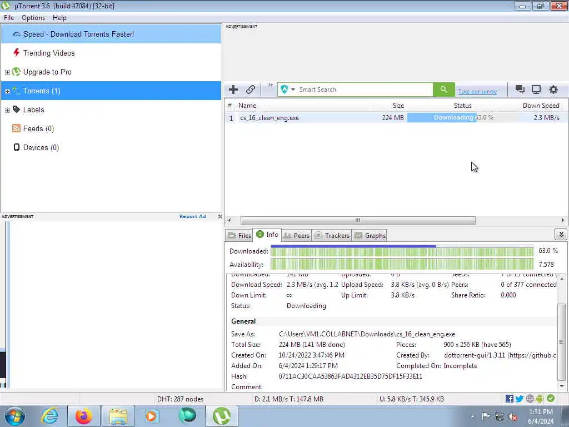The height and width of the screenshot is (427, 569).
Task: Sort torrents by Status column header
Action: click(463, 106)
